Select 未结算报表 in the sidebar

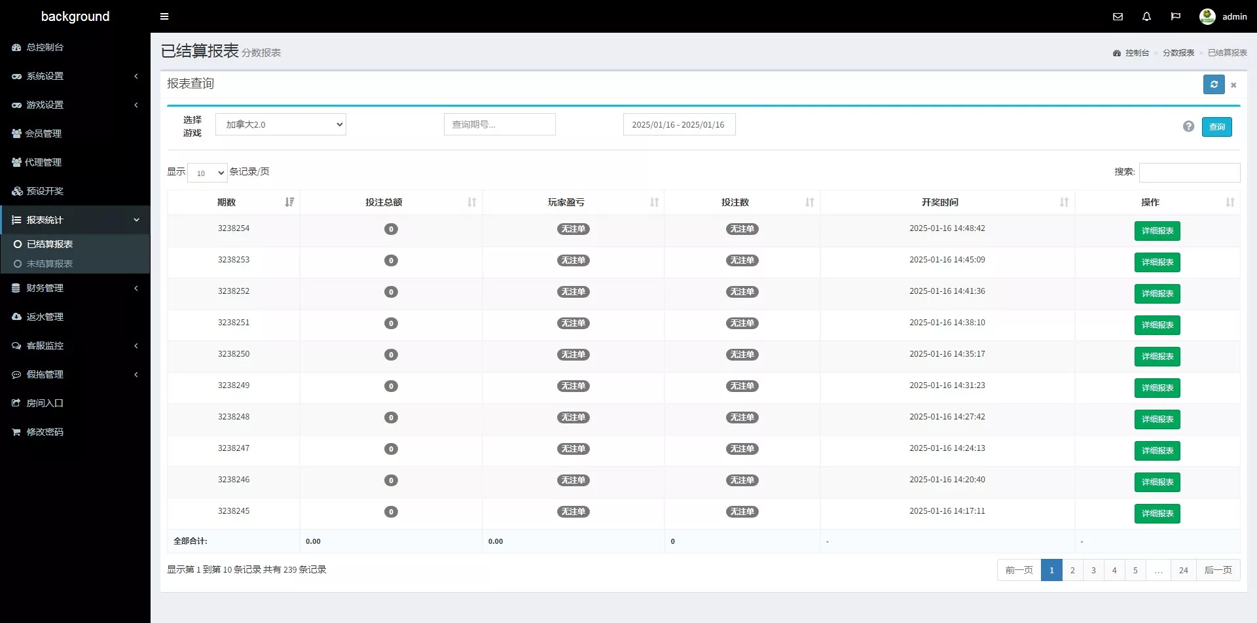point(50,264)
